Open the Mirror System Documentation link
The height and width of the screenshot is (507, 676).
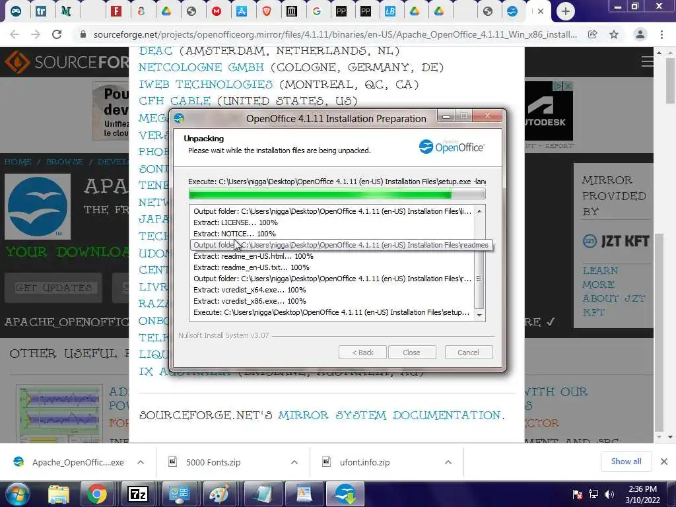tap(391, 415)
